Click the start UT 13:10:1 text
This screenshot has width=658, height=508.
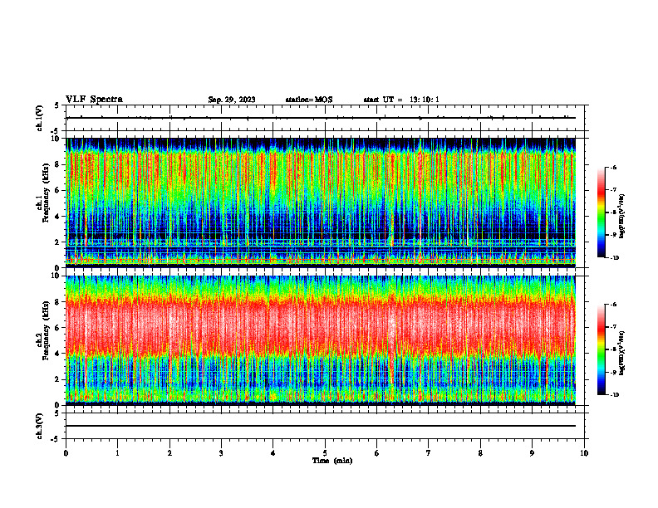tap(401, 100)
